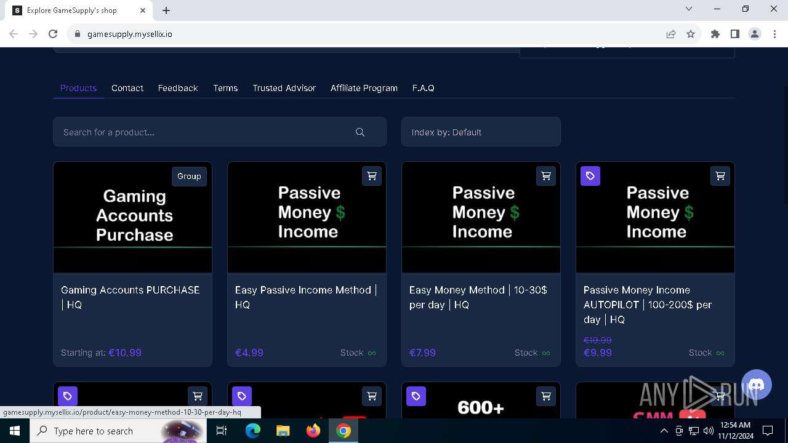The height and width of the screenshot is (443, 788).
Task: Open Gaming Accounts PURCHASE | HQ product
Action: point(131,297)
